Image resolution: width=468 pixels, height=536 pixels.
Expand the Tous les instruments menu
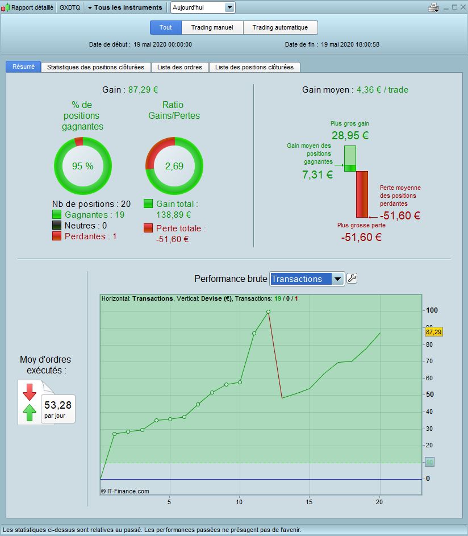click(124, 7)
